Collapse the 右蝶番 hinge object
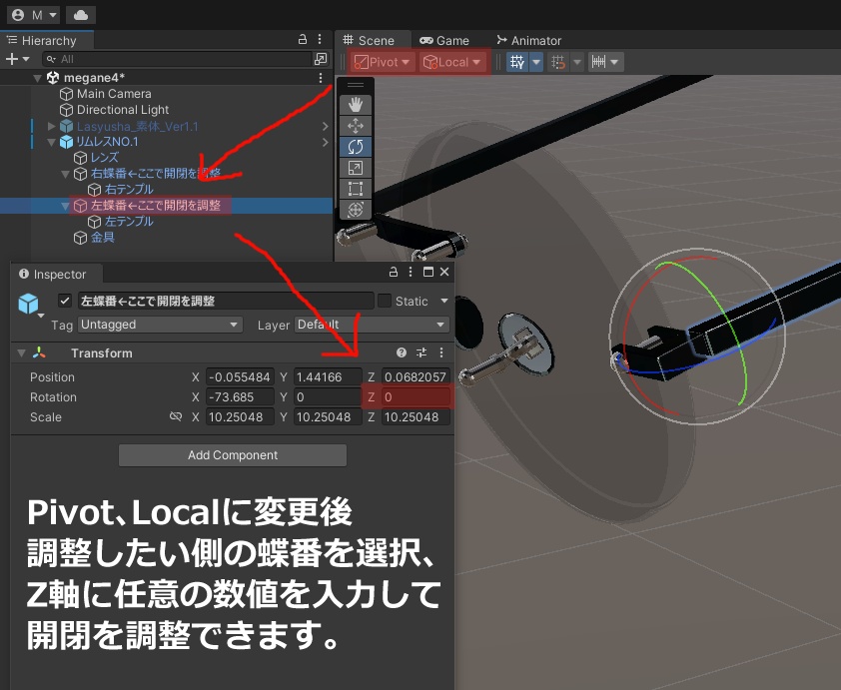841x690 pixels. coord(66,174)
